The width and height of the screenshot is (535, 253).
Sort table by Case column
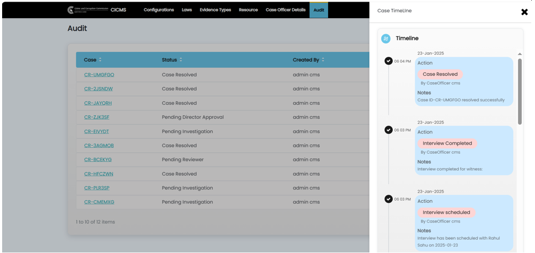100,60
